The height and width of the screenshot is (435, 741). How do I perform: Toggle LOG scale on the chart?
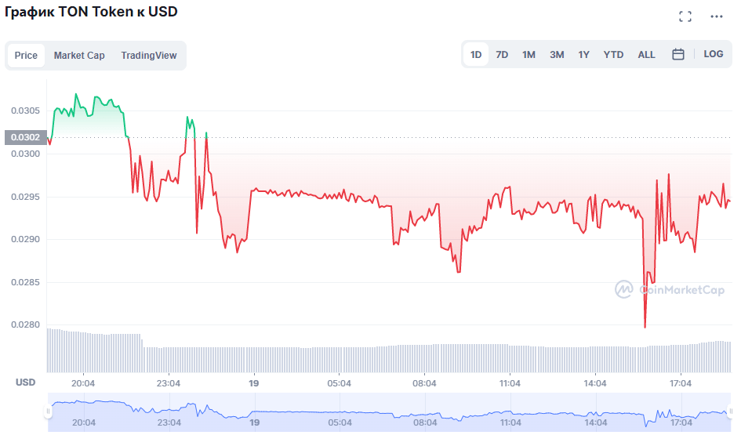click(713, 54)
